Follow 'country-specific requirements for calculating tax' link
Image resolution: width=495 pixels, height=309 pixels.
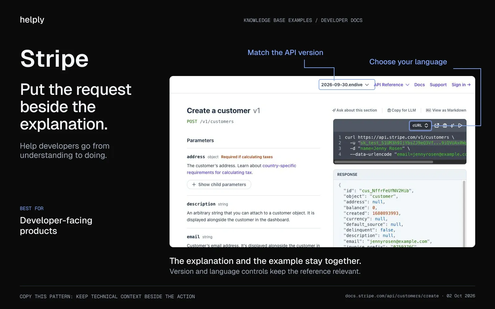coord(241,169)
